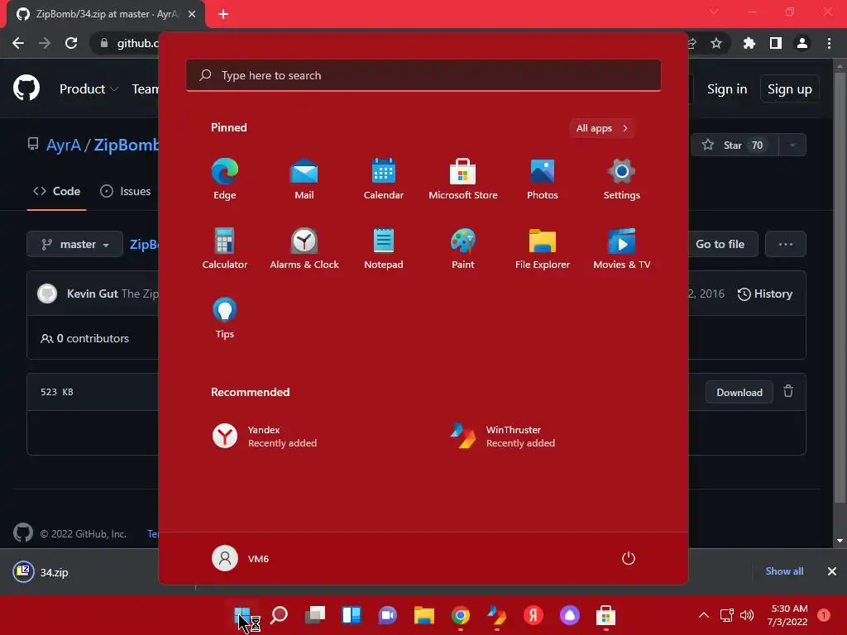The height and width of the screenshot is (635, 847).
Task: Click Sign in on GitHub
Action: pos(727,89)
